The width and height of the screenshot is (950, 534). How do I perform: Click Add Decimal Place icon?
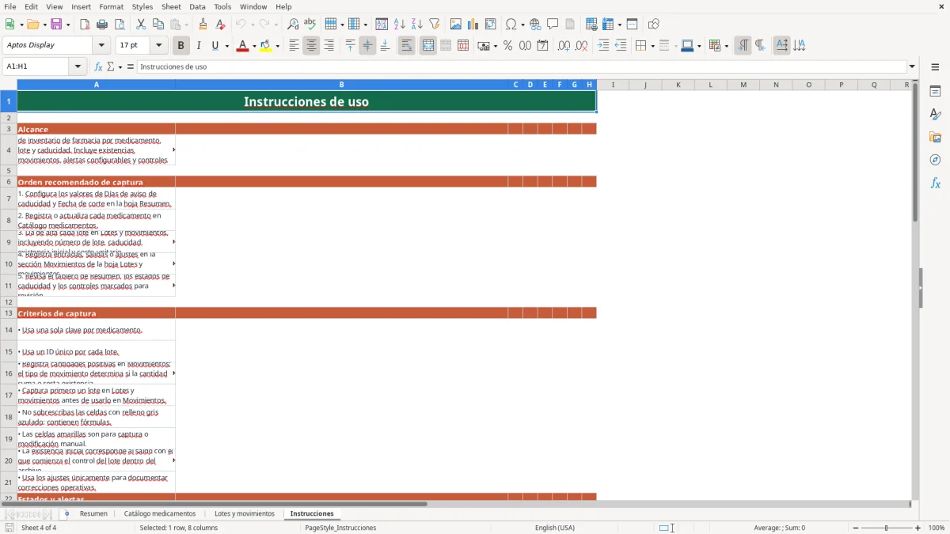tap(564, 46)
